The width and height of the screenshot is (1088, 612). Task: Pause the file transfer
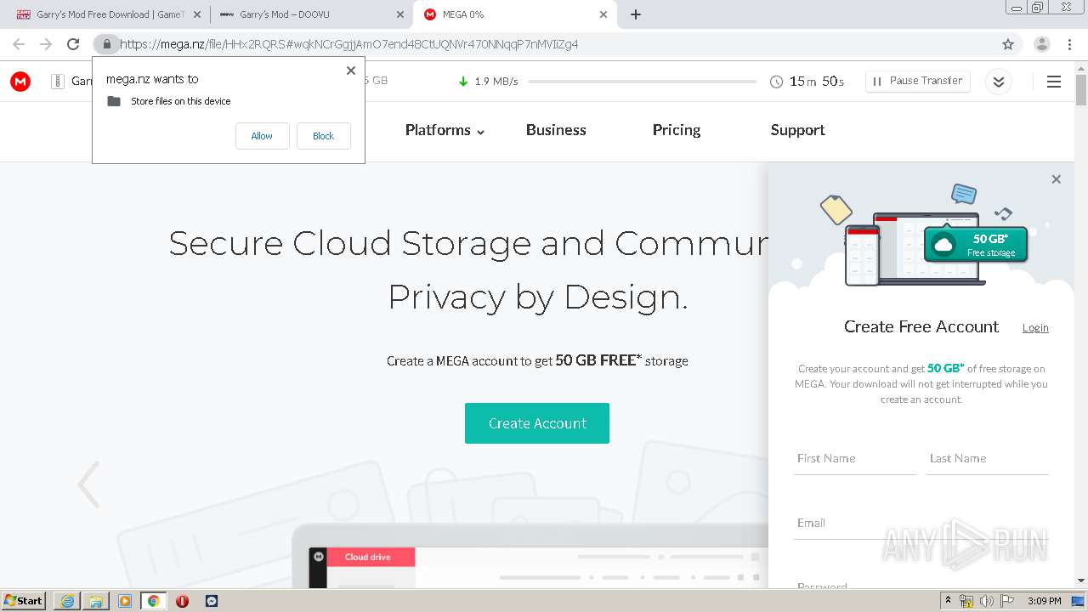click(x=918, y=81)
